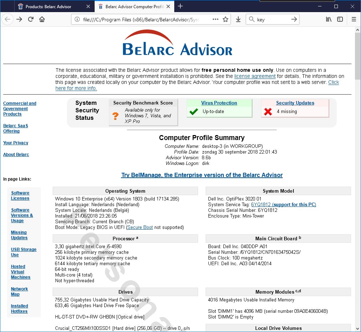Close the Belarc Advisor Computer Profile tab
This screenshot has width=361, height=332.
click(168, 6)
